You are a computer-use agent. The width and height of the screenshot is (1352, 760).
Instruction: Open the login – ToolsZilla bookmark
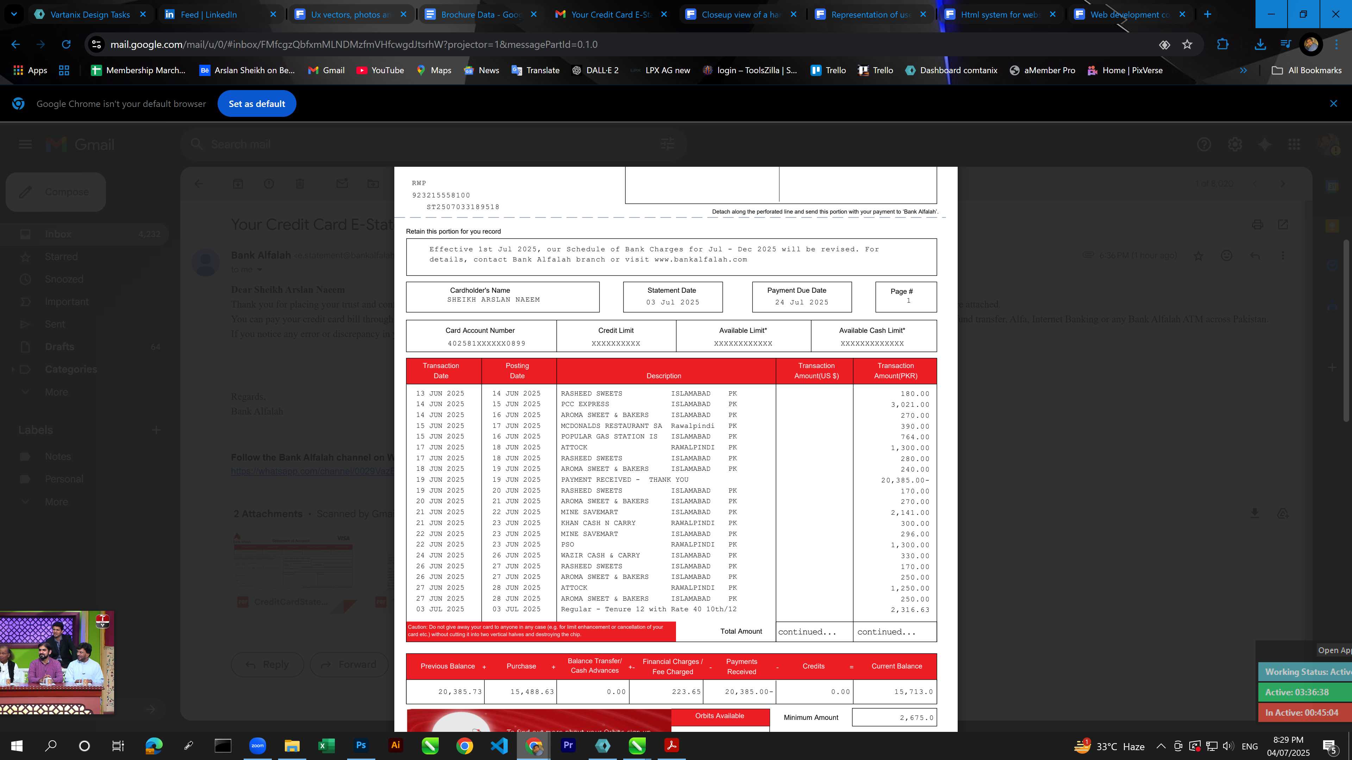[750, 70]
